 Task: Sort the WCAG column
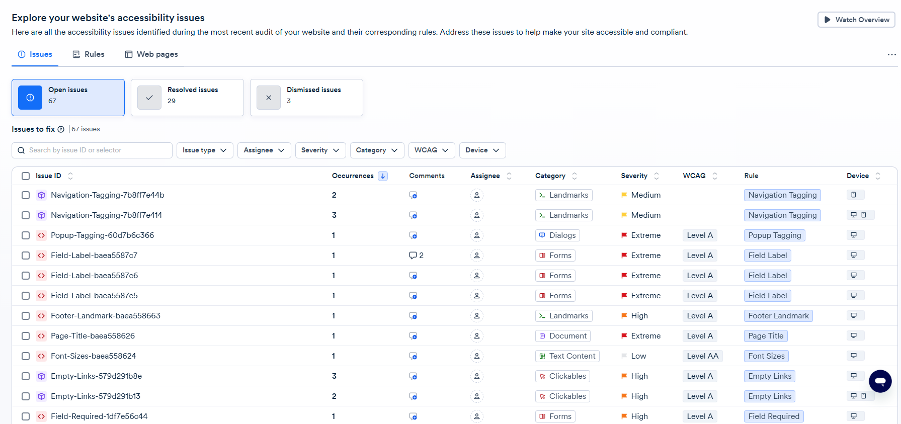pos(715,176)
